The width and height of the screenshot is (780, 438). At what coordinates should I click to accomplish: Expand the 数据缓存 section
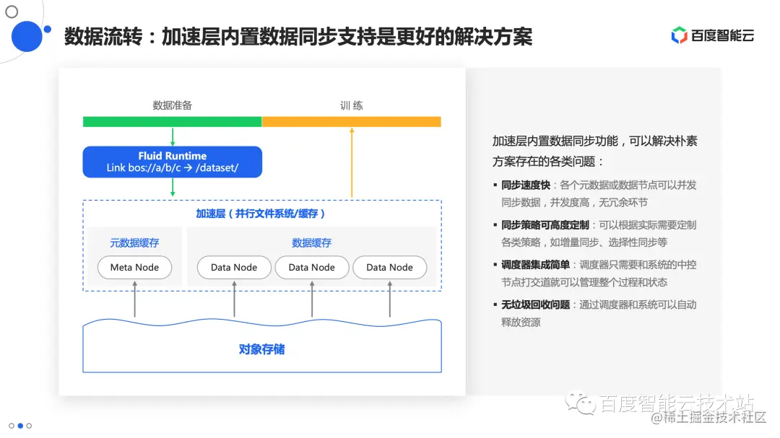(312, 242)
